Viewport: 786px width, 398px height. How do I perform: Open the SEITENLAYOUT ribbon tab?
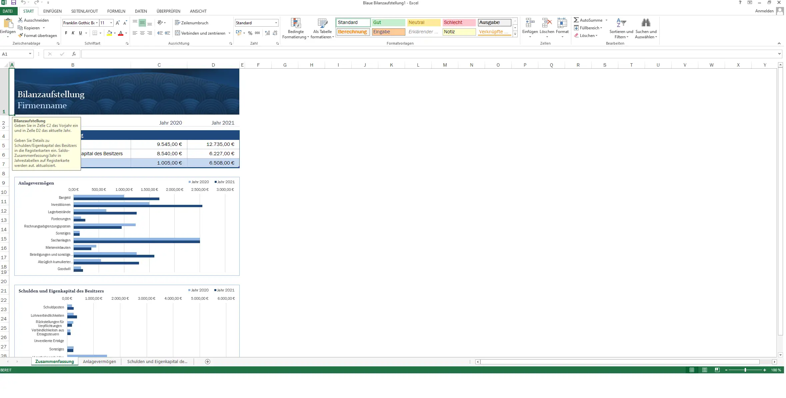click(x=84, y=11)
